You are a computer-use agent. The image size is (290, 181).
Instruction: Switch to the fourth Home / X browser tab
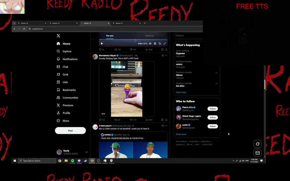[x=127, y=23]
